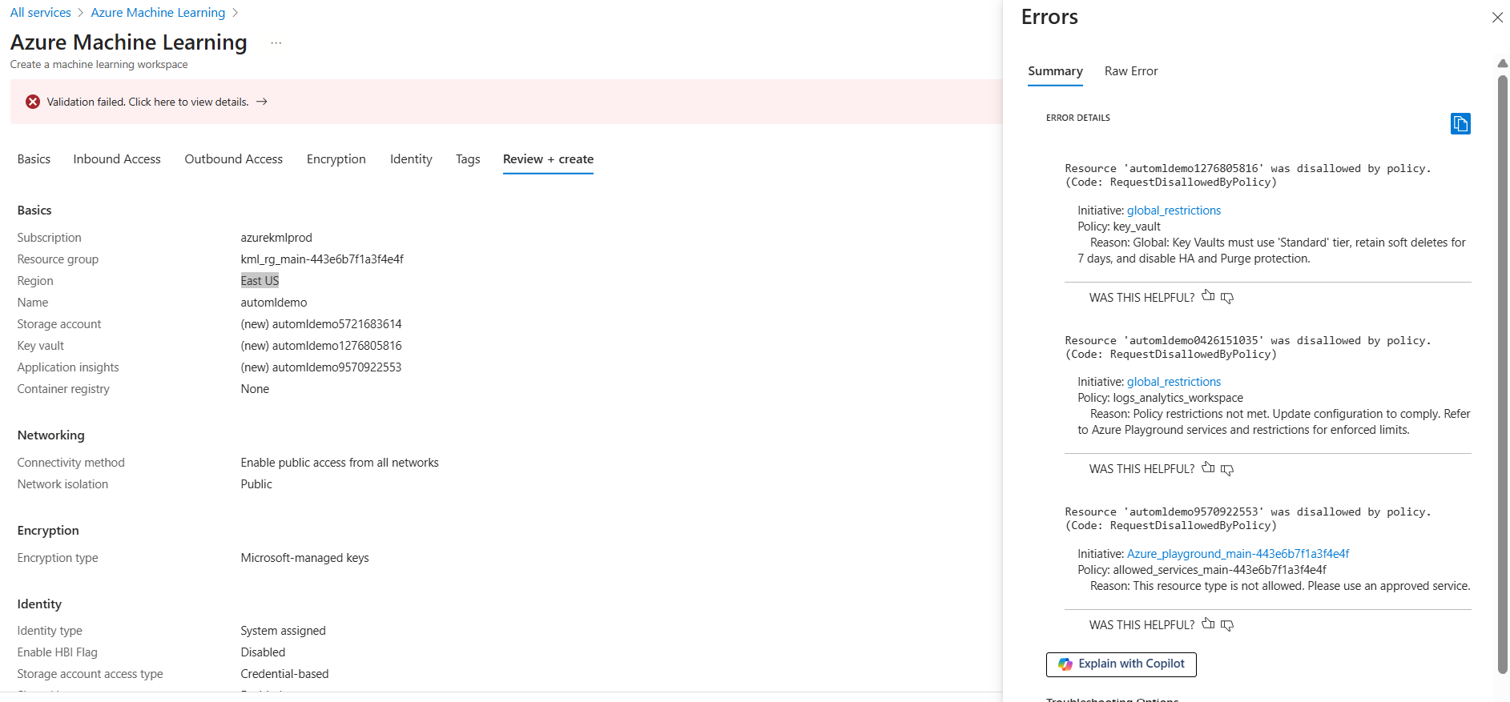Image resolution: width=1510 pixels, height=702 pixels.
Task: Open global_restrictions link under logs_analytics_workspace error
Action: 1174,382
